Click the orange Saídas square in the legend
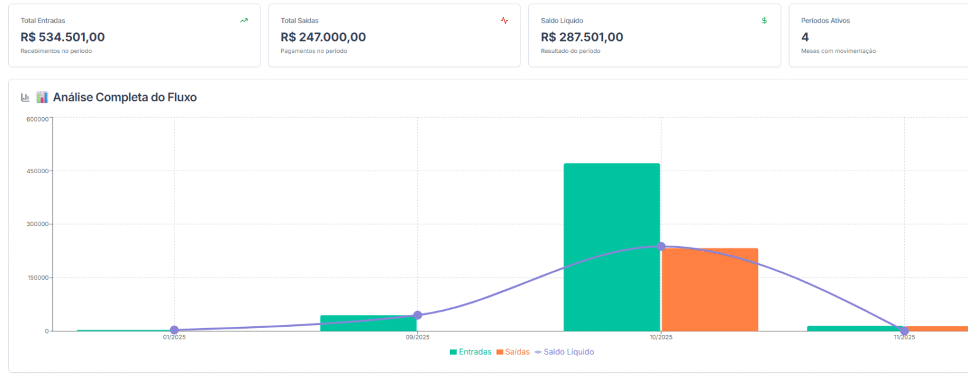The image size is (968, 381). (500, 352)
